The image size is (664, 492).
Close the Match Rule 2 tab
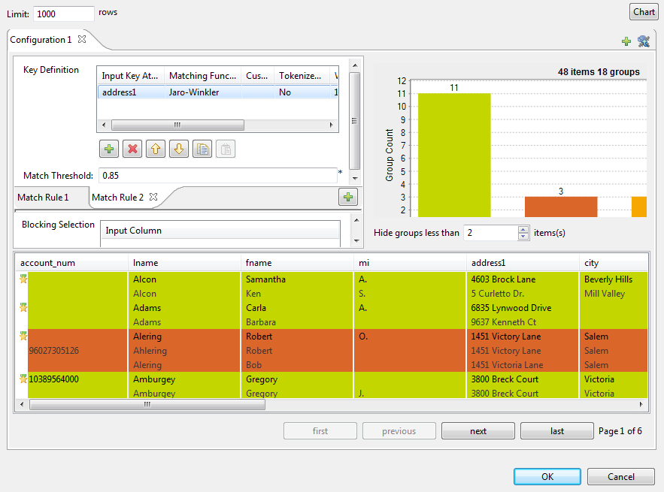pyautogui.click(x=153, y=197)
